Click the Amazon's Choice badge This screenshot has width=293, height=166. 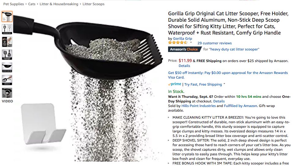[x=184, y=49]
